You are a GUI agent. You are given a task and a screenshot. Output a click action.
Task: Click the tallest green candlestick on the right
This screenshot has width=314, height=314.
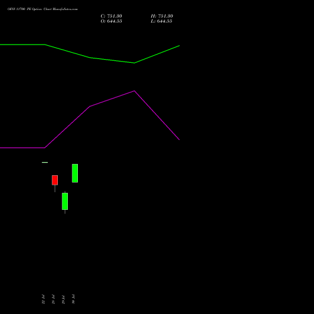pyautogui.click(x=75, y=173)
